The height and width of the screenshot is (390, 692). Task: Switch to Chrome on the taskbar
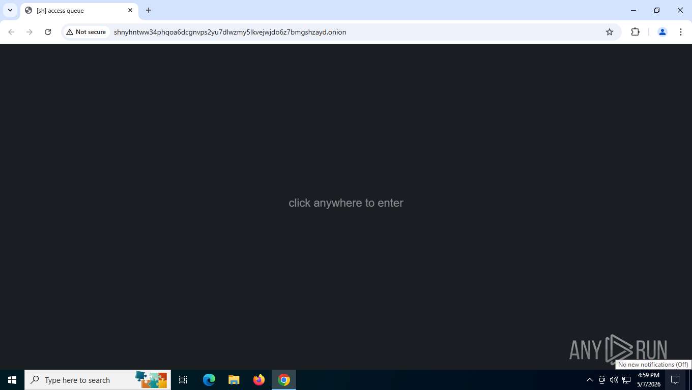(284, 380)
